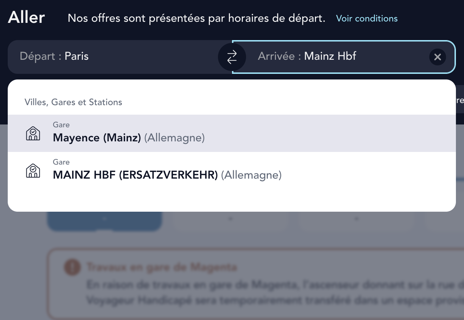
Task: Click the blurred orange alert warning icon
Action: pos(72,267)
